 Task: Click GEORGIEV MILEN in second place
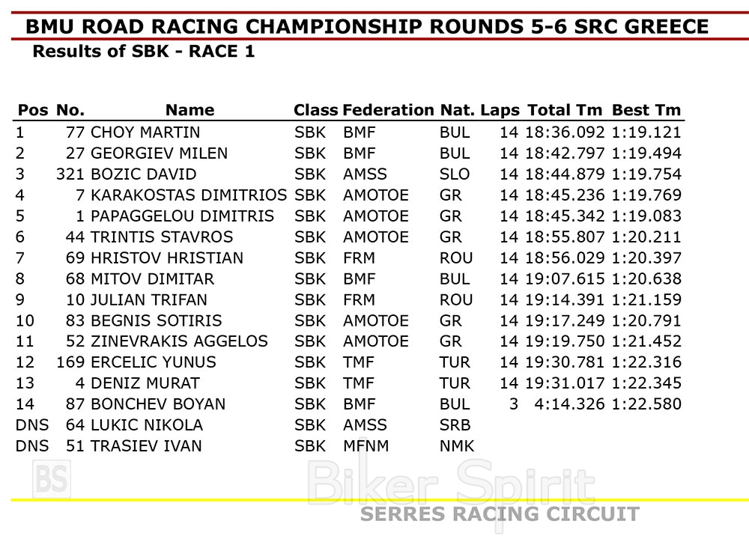[159, 153]
